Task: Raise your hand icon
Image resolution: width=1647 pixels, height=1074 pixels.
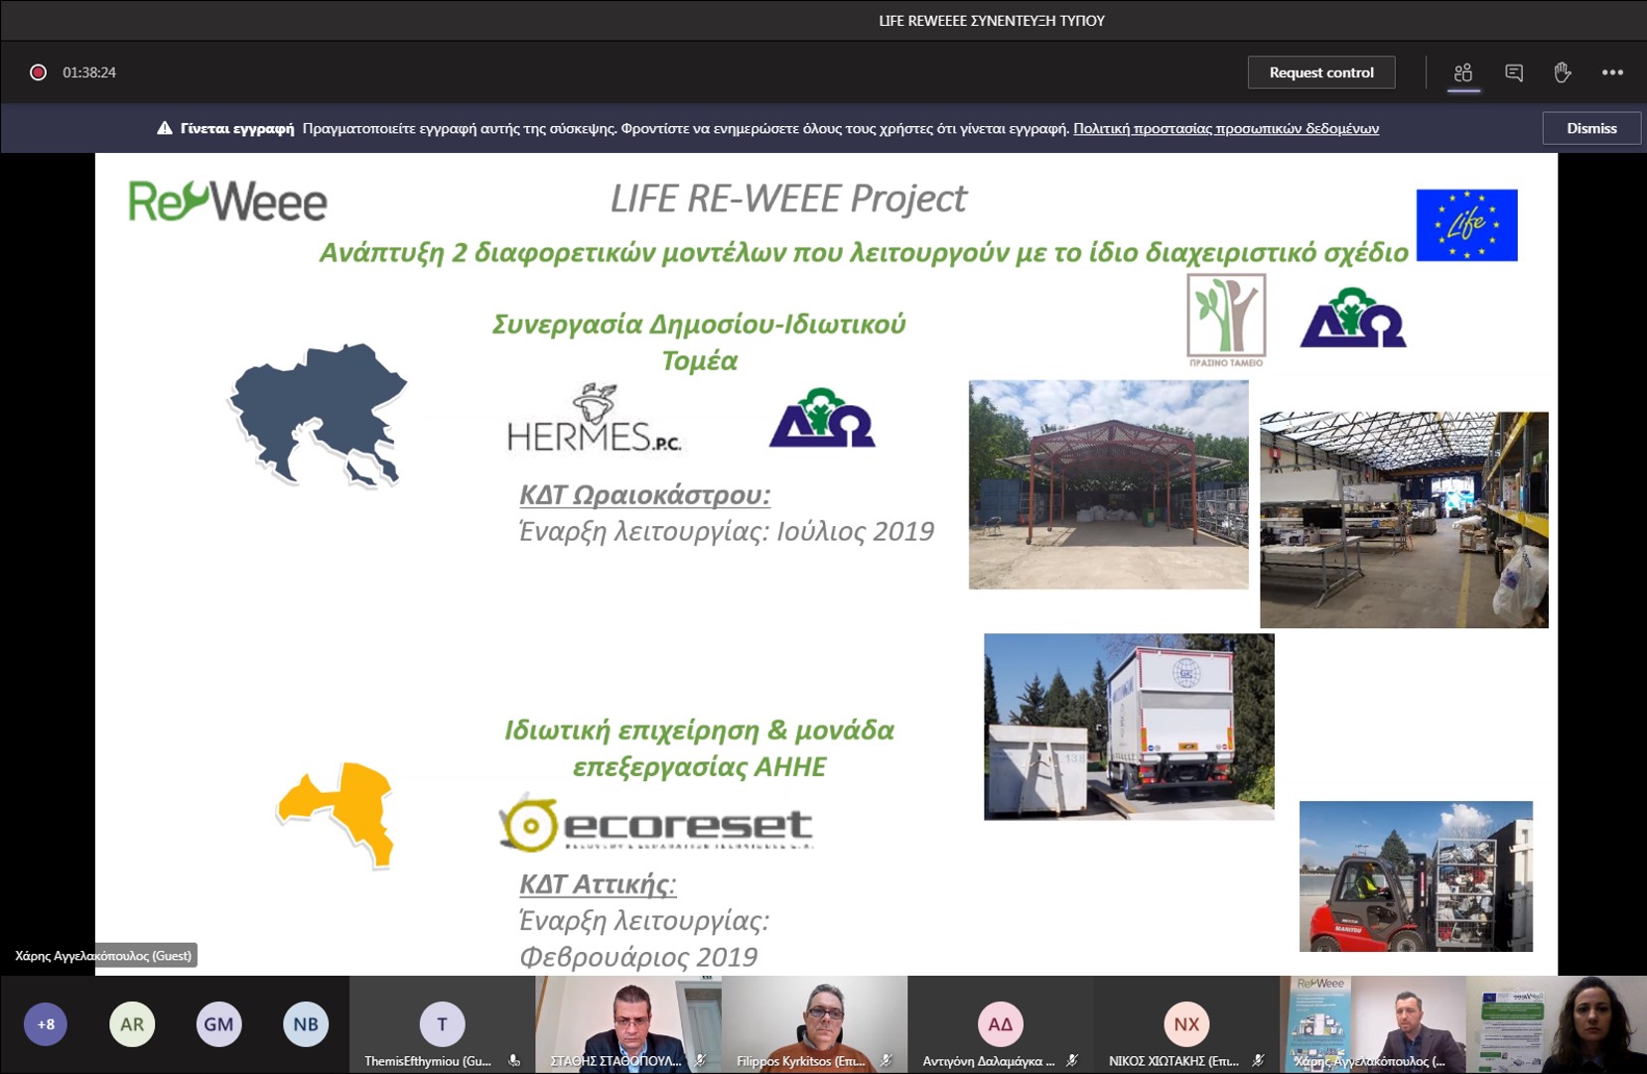Action: (x=1562, y=72)
